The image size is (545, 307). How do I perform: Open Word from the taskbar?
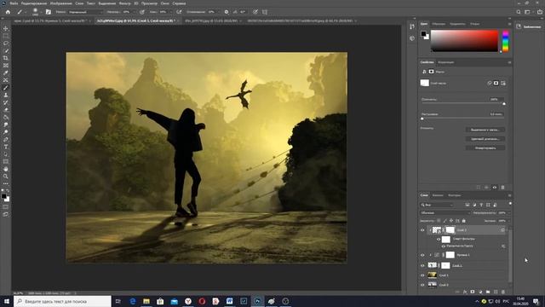(x=229, y=301)
